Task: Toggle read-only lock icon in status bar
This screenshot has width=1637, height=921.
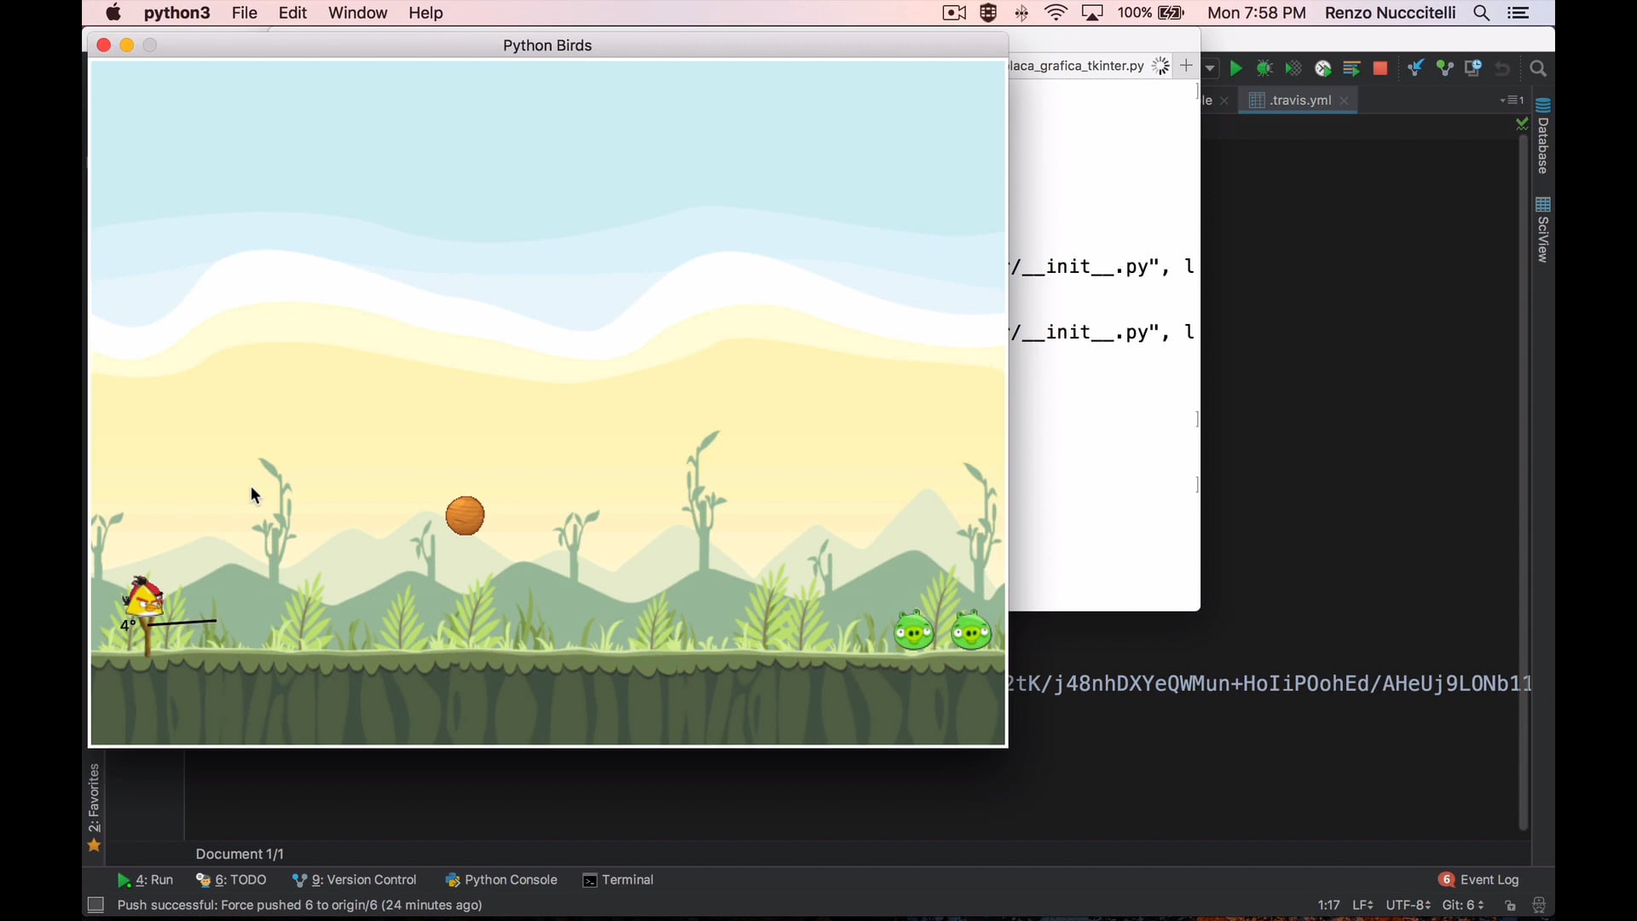Action: click(x=1510, y=906)
